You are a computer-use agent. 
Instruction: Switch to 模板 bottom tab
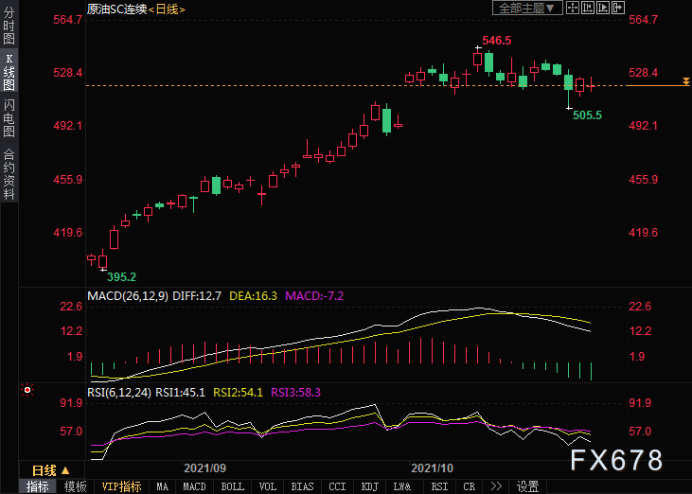[75, 486]
